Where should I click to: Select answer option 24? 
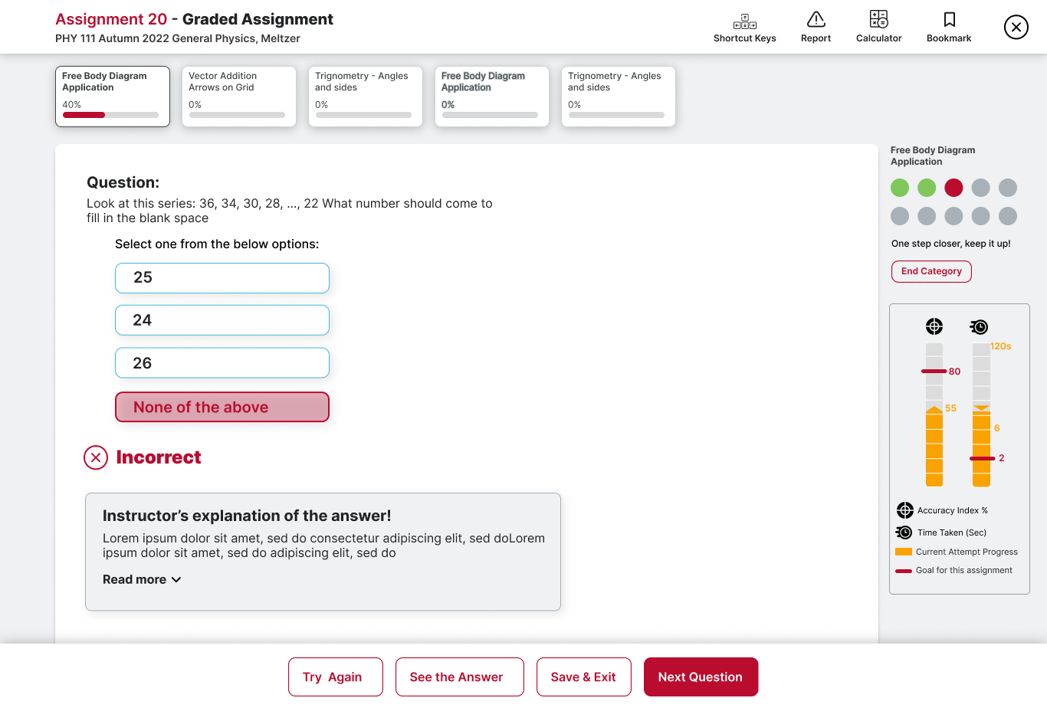222,320
